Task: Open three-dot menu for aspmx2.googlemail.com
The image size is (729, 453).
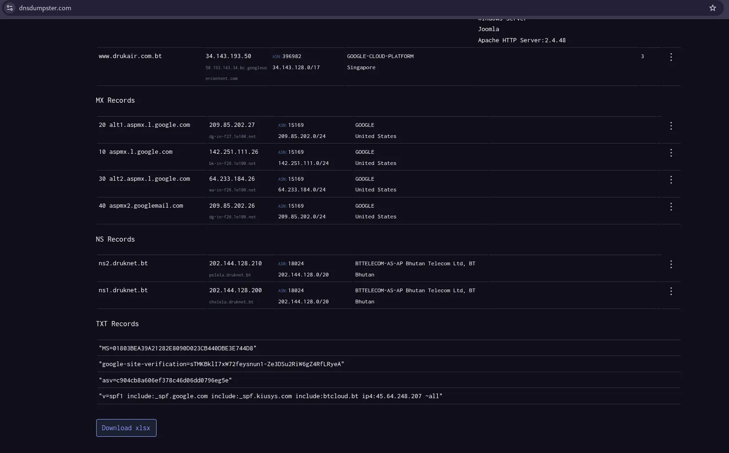Action: coord(671,207)
